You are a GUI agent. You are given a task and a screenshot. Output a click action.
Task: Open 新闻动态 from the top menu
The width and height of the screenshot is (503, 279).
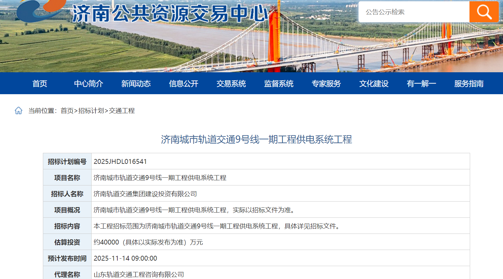[x=136, y=84]
